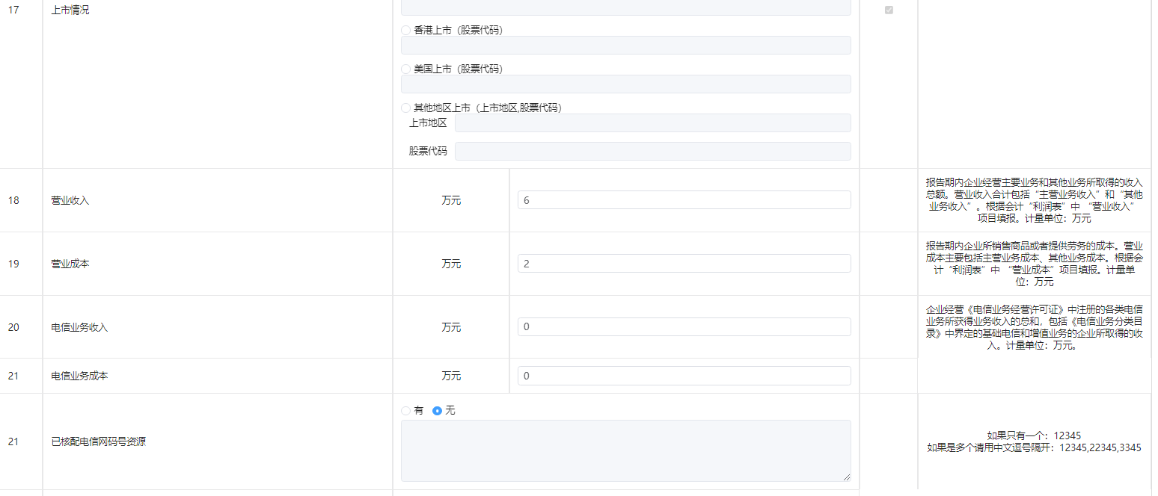The image size is (1158, 496).
Task: Click the 股票代码 field label
Action: point(428,152)
